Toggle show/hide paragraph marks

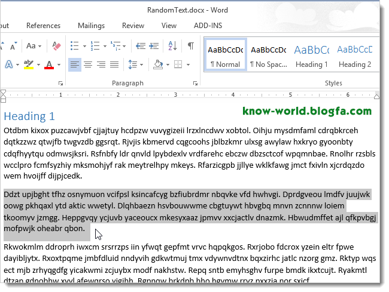(x=190, y=46)
